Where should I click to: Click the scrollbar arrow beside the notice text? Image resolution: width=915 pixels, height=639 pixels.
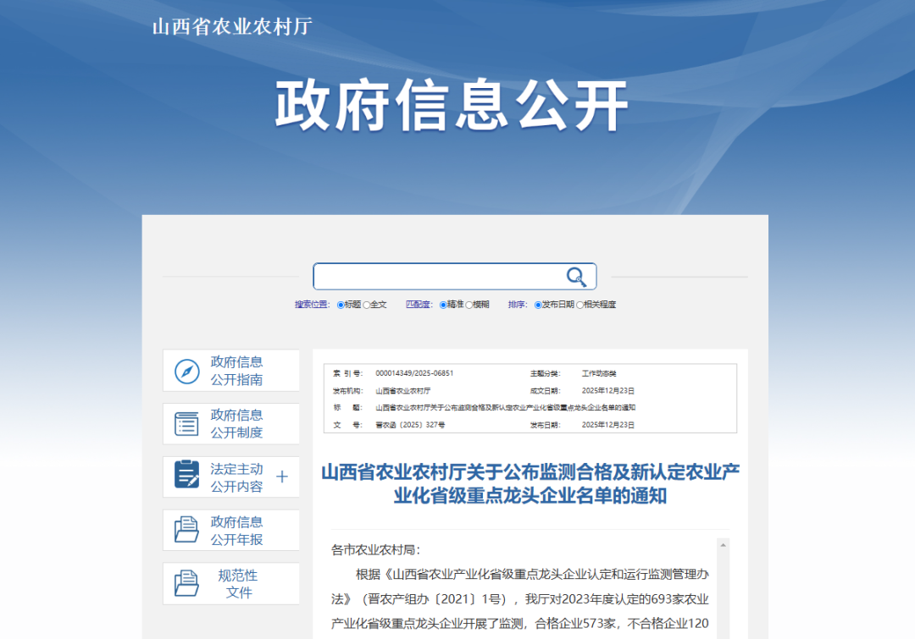coord(723,545)
